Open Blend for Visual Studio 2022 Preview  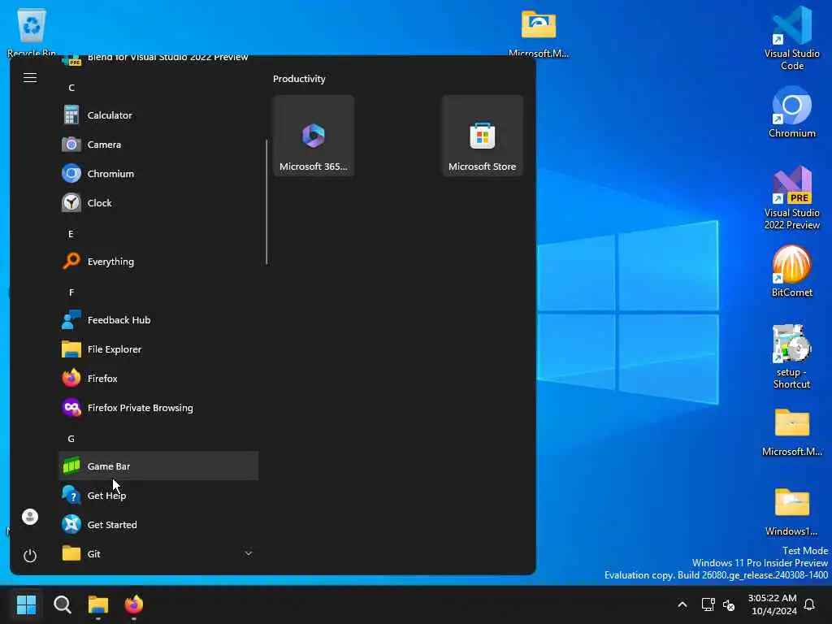(158, 58)
